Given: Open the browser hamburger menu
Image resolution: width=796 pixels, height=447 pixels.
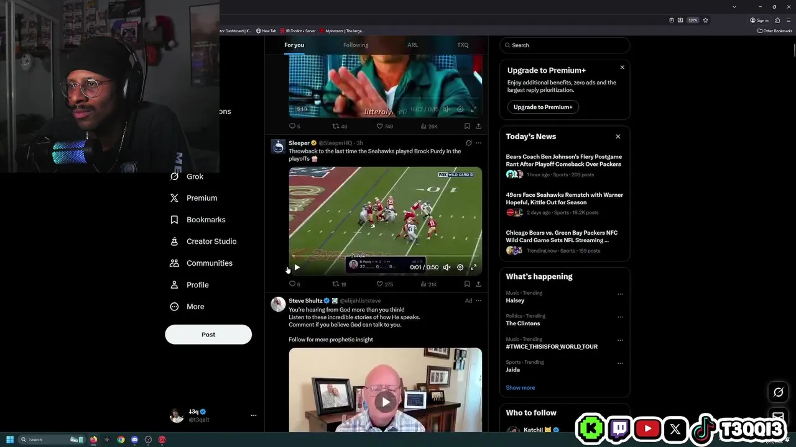Looking at the screenshot, I should 789,20.
